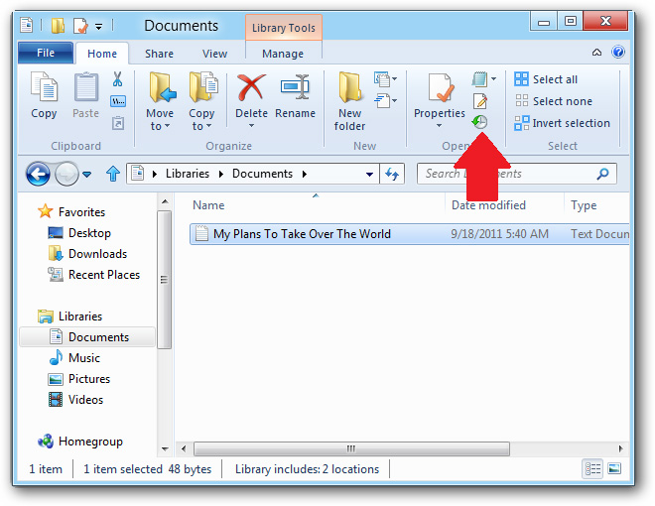Go Back with blue arrow button
This screenshot has width=655, height=506.
click(x=38, y=174)
